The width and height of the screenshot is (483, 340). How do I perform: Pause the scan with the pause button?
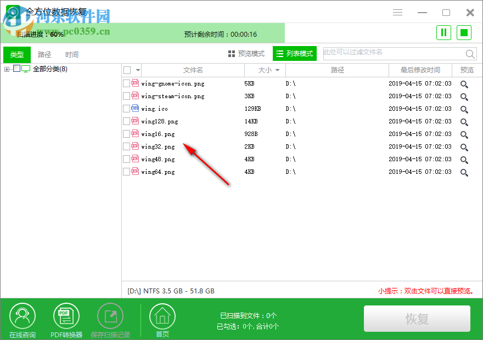click(443, 32)
